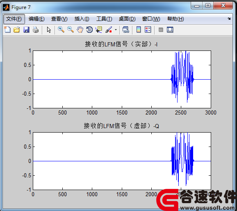
Task: Open the 插入(I) menu
Action: [82, 19]
